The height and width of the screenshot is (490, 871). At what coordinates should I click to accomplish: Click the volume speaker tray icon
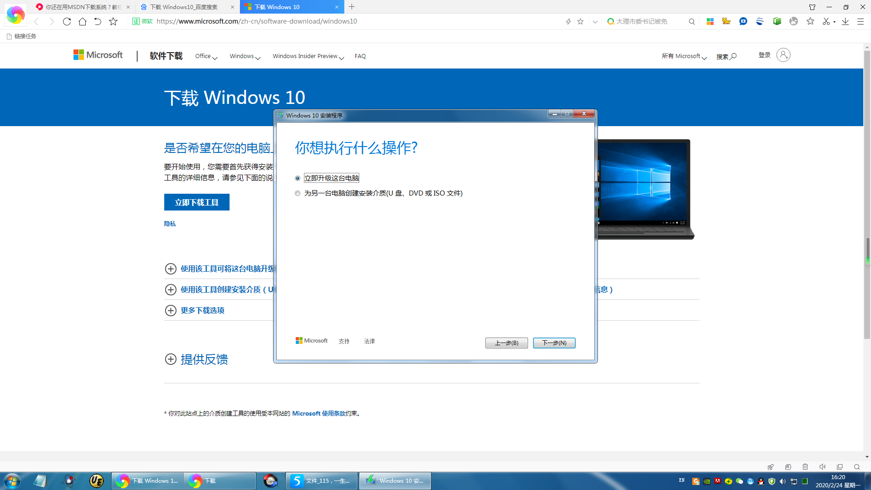coord(783,481)
